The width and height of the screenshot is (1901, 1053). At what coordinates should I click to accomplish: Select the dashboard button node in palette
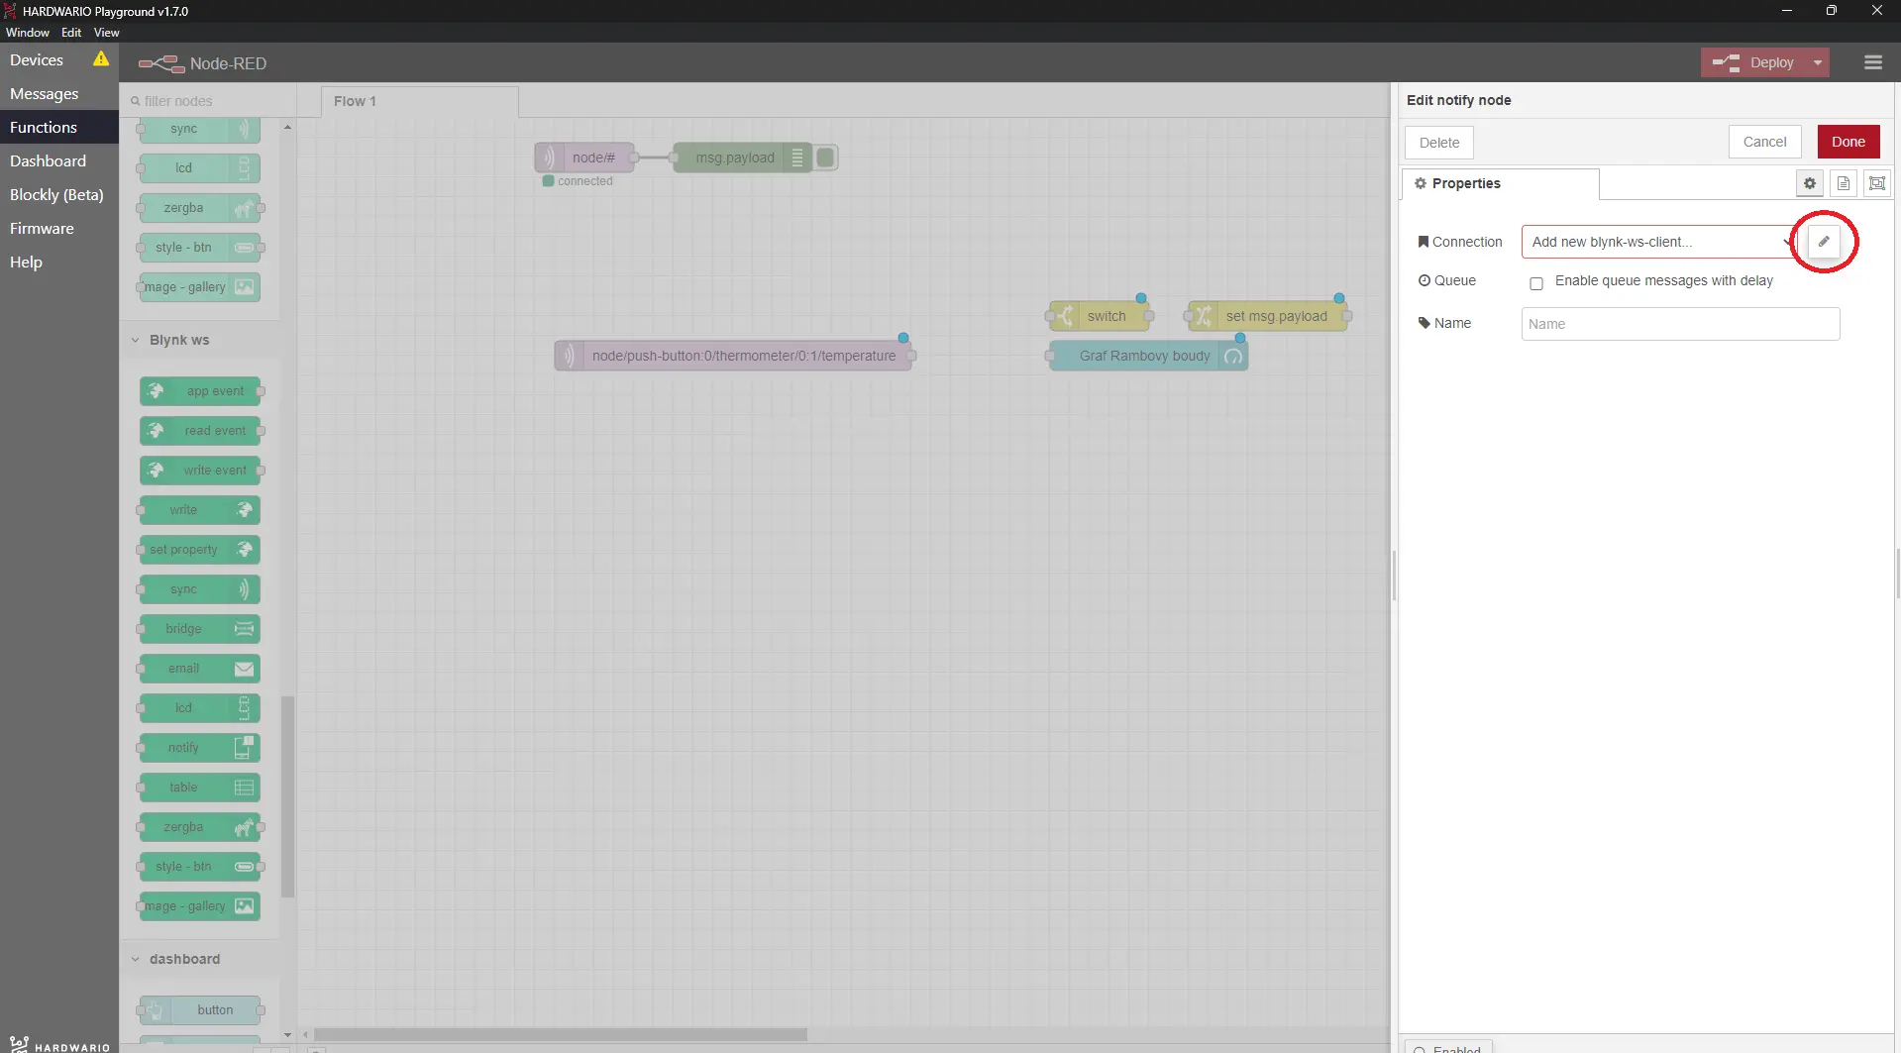200,1010
